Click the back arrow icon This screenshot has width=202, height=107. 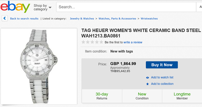click(x=5, y=18)
